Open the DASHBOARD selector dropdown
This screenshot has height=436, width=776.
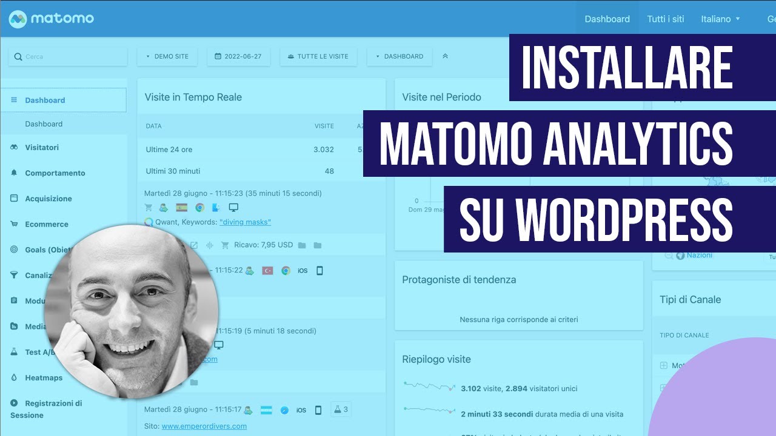point(400,56)
